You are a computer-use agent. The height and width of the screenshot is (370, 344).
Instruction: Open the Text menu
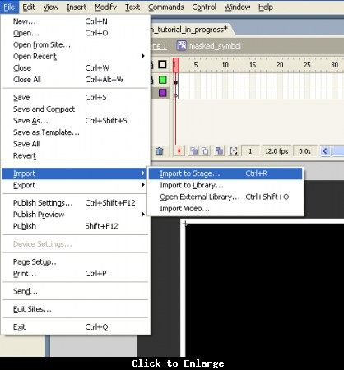coord(132,7)
